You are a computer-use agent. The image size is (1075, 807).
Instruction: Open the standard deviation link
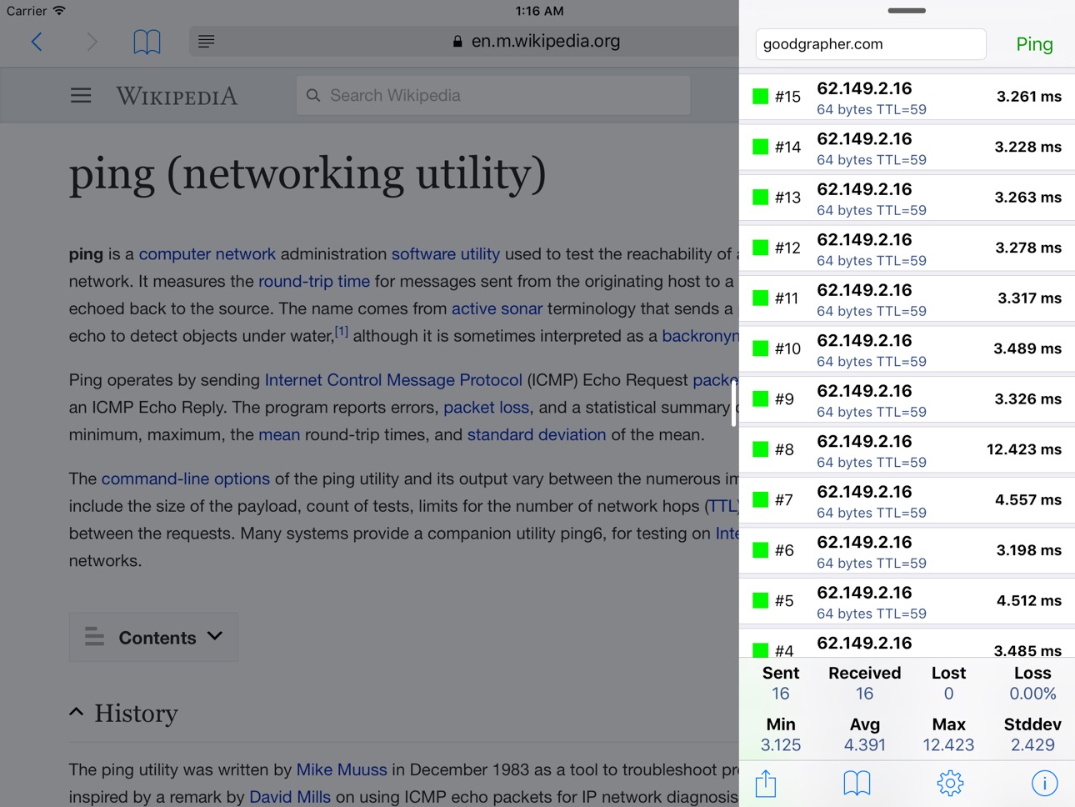(537, 435)
